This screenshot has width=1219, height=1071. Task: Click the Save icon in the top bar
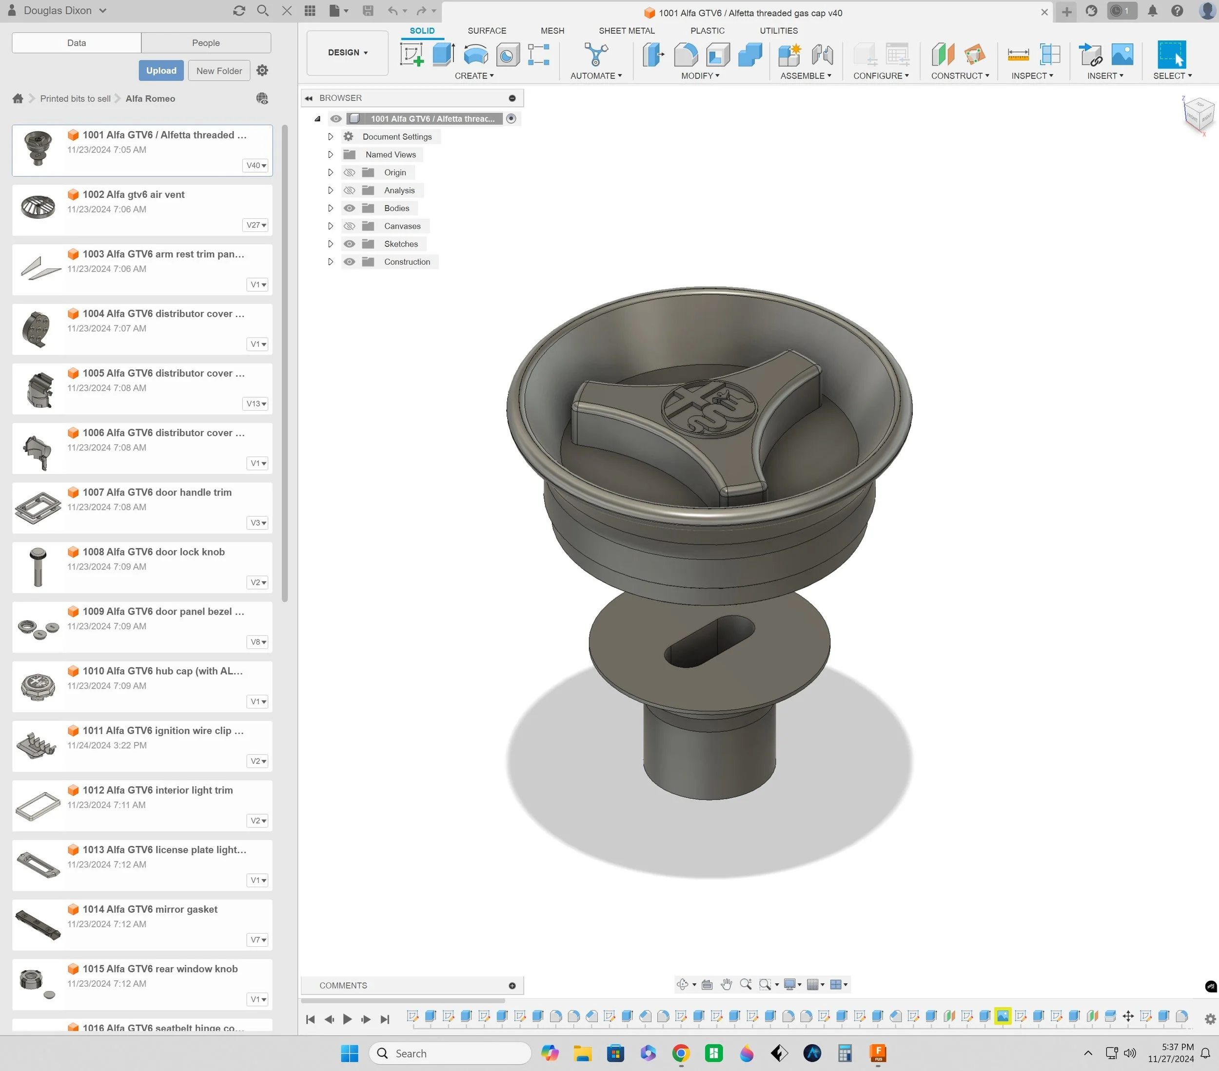pos(368,11)
